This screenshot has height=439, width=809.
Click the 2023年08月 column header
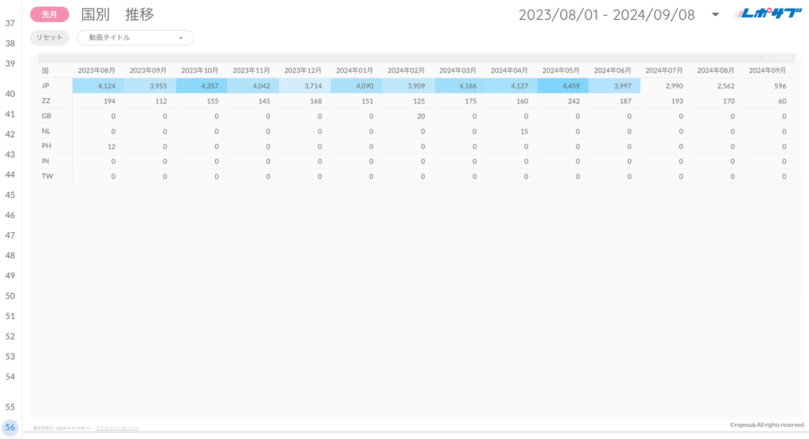coord(96,71)
